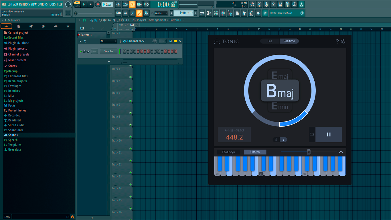Toggle the Sampler channel mute LED
The image size is (391, 220).
click(x=81, y=51)
